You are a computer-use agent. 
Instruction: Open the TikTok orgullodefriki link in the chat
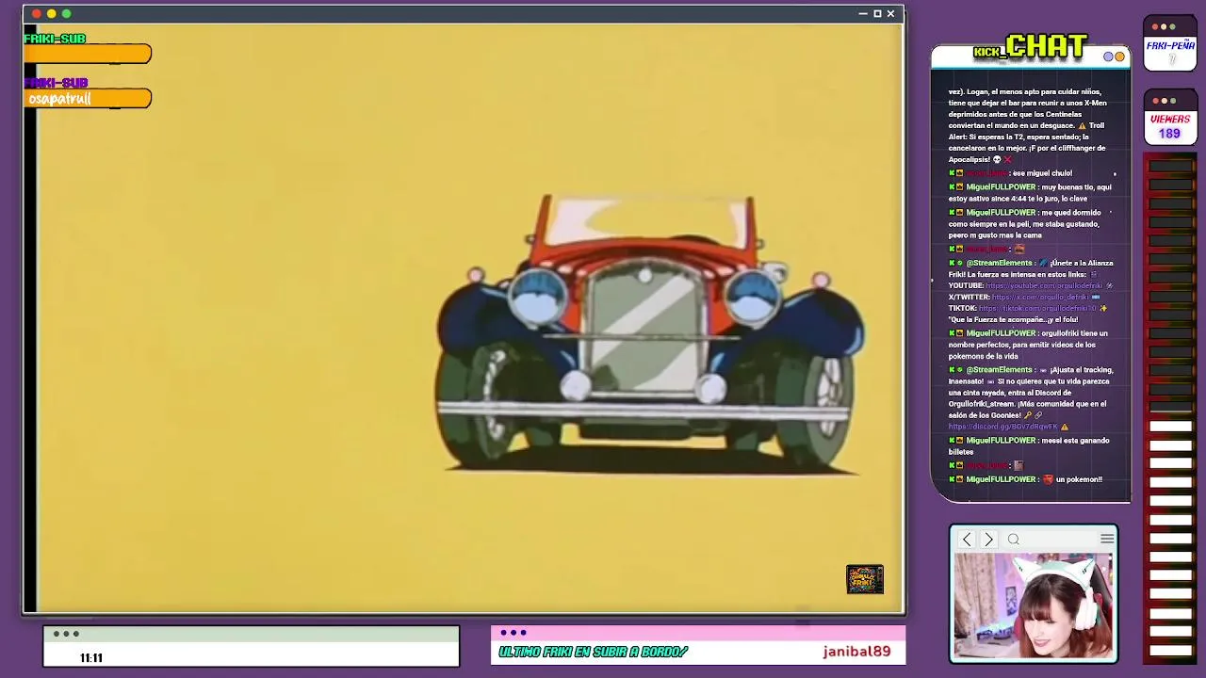pyautogui.click(x=1036, y=308)
